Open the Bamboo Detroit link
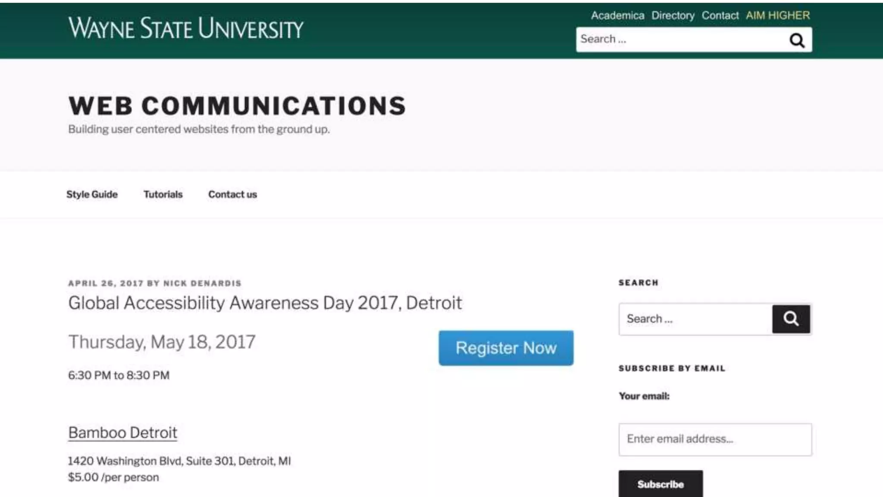This screenshot has height=497, width=883. (122, 433)
